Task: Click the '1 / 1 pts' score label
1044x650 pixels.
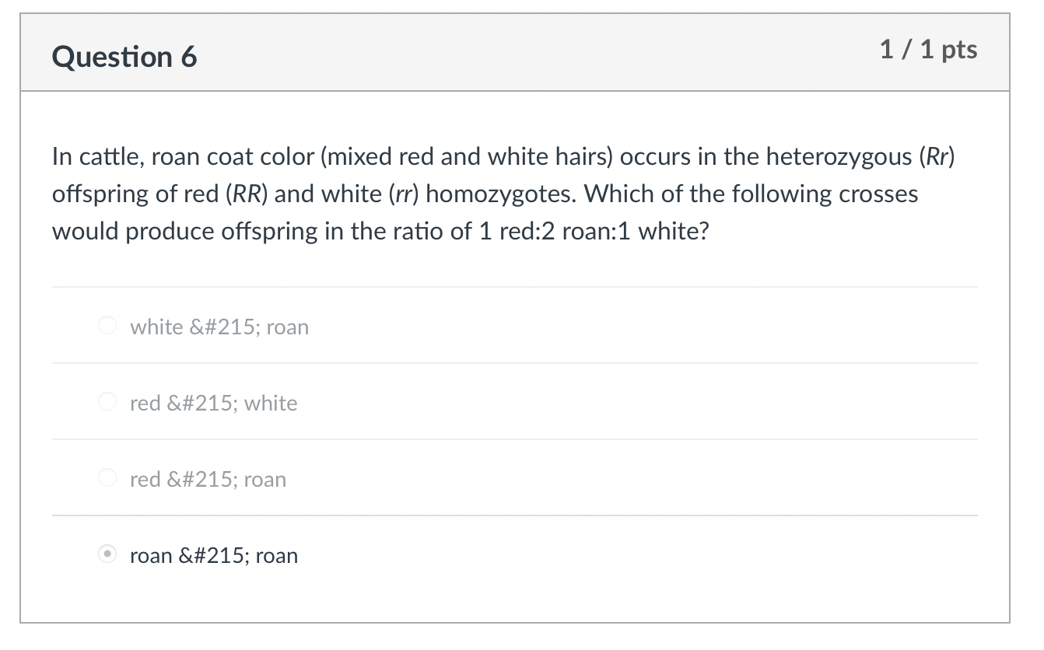Action: point(929,50)
